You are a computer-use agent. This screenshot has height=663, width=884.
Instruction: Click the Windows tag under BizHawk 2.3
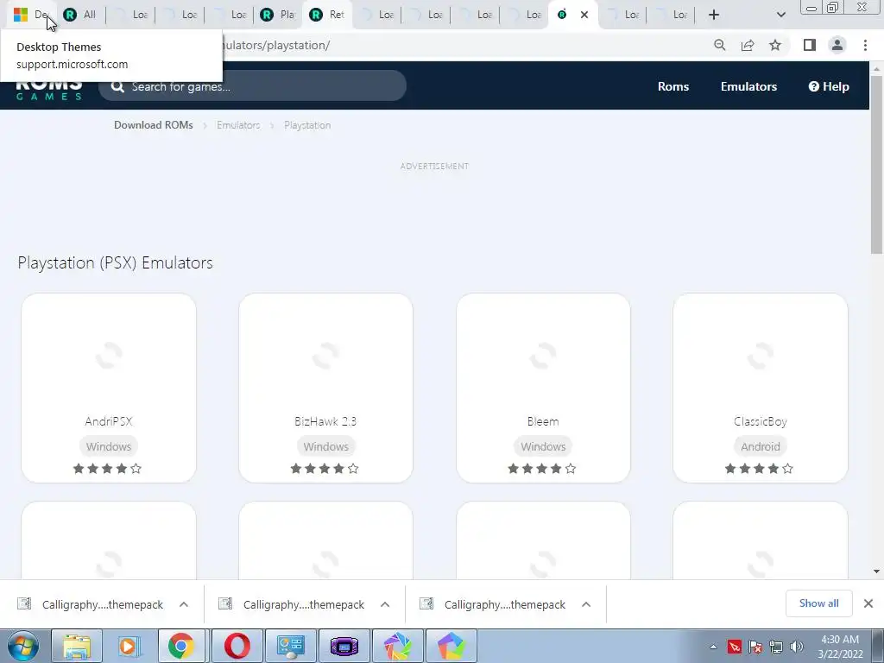pyautogui.click(x=325, y=446)
